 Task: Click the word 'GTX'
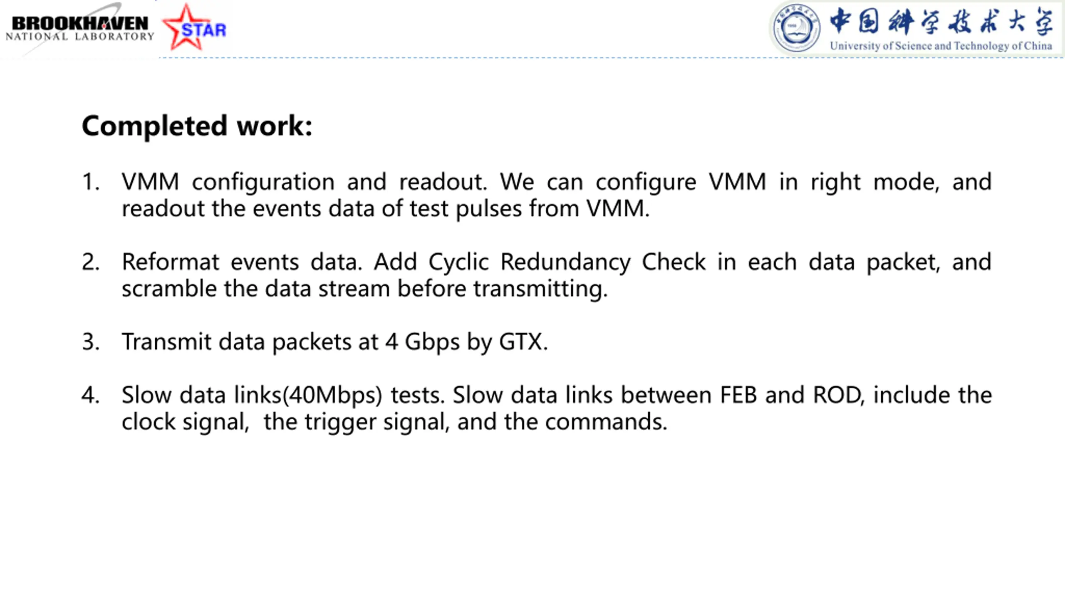pyautogui.click(x=521, y=342)
